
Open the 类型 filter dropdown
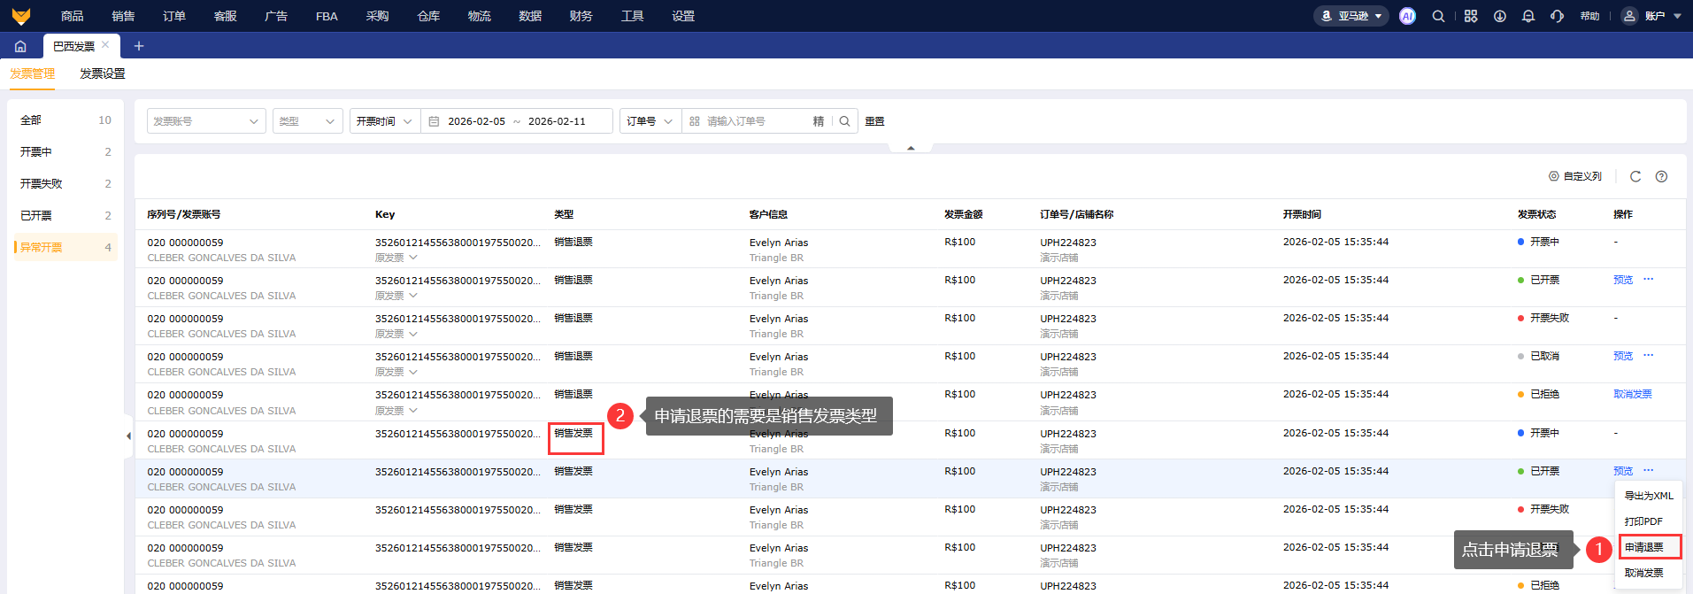pyautogui.click(x=307, y=121)
